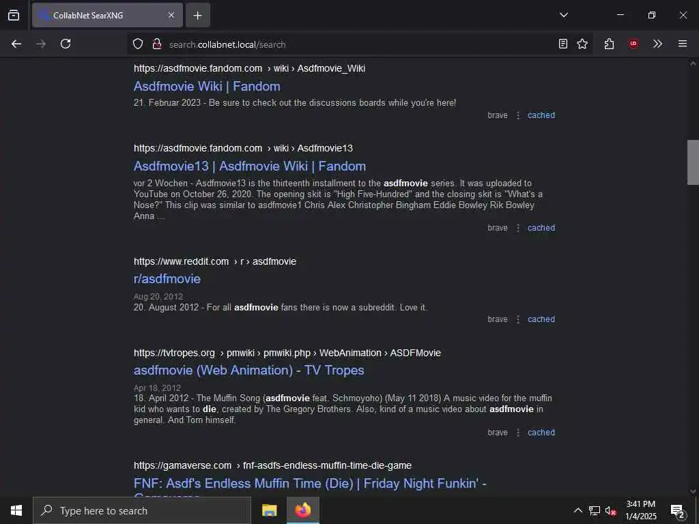This screenshot has height=524, width=699.
Task: Open the Firefox application menu
Action: 683,44
